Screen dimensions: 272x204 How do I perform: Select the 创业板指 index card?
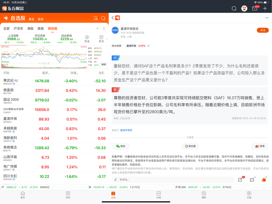point(67,39)
